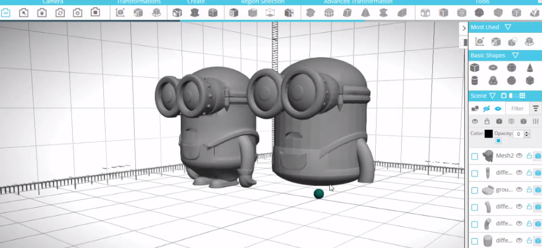This screenshot has width=542, height=248.
Task: Toggle the blue square below Opacity
Action: [x=498, y=141]
